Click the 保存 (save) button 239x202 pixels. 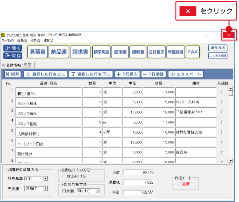tap(12, 56)
